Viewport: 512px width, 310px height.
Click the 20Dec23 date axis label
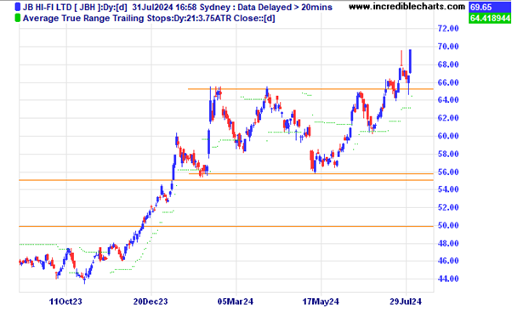(x=151, y=302)
